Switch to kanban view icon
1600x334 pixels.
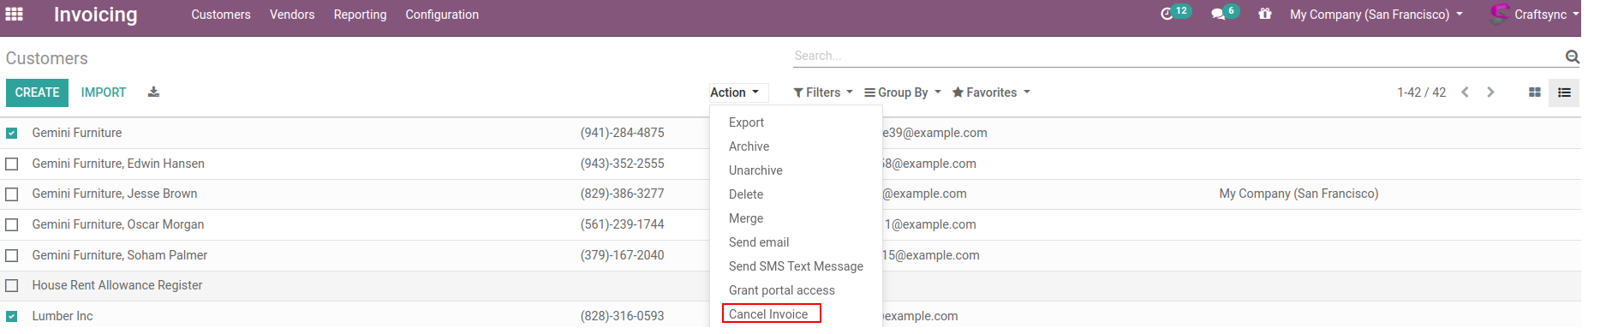click(x=1535, y=92)
